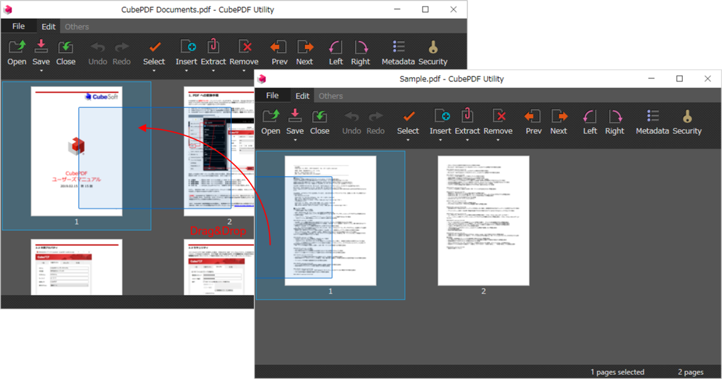The height and width of the screenshot is (379, 722).
Task: Click Insert icon in Sample.pdf window
Action: pyautogui.click(x=442, y=116)
